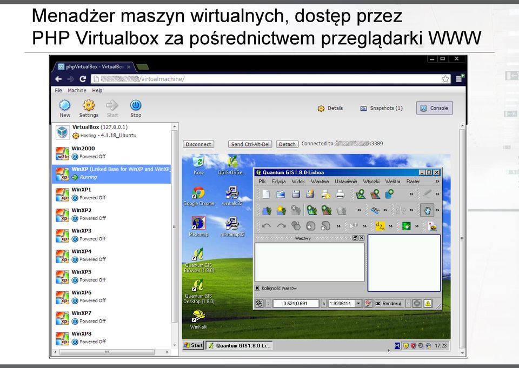Click the yellow warning triangle in QGIS status bar
This screenshot has height=368, width=519.
428,304
